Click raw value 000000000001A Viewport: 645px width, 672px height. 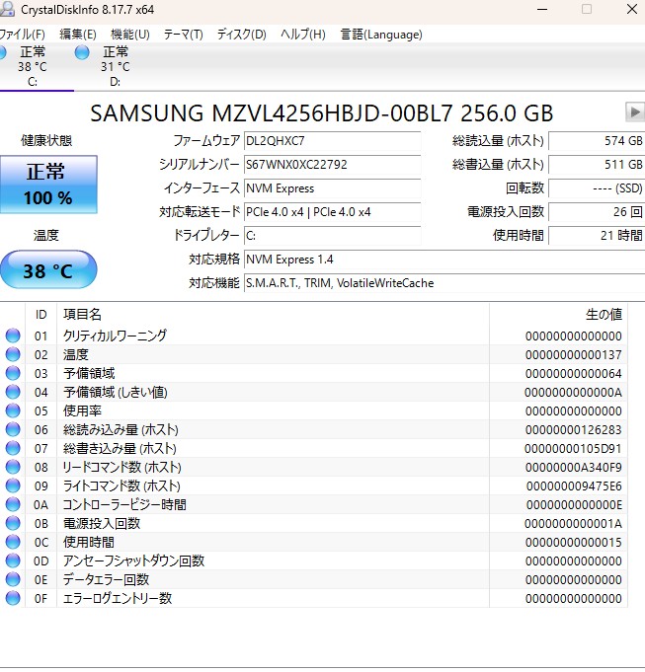click(x=573, y=524)
